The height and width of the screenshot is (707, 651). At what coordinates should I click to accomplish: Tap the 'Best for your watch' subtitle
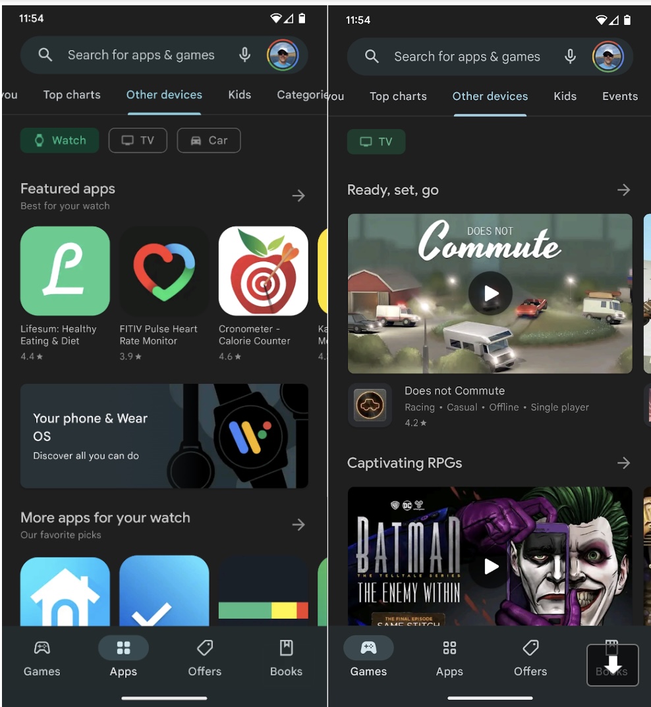point(65,206)
